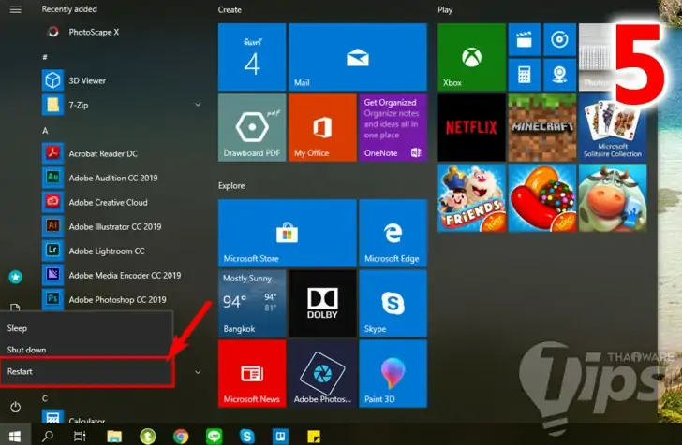Open LINE from taskbar
682x445 pixels.
click(214, 436)
